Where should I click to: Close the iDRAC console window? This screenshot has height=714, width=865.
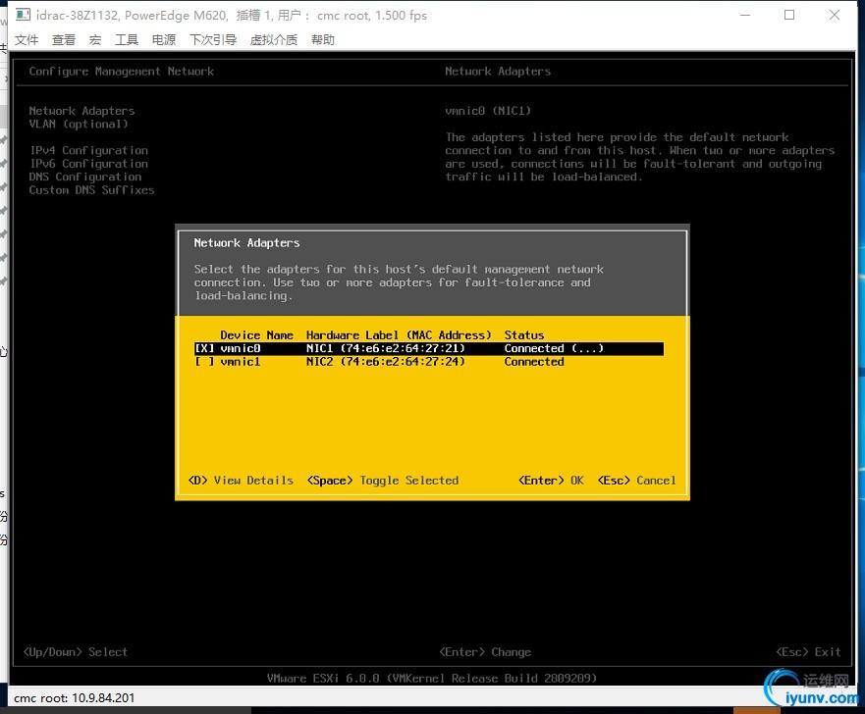[x=835, y=15]
